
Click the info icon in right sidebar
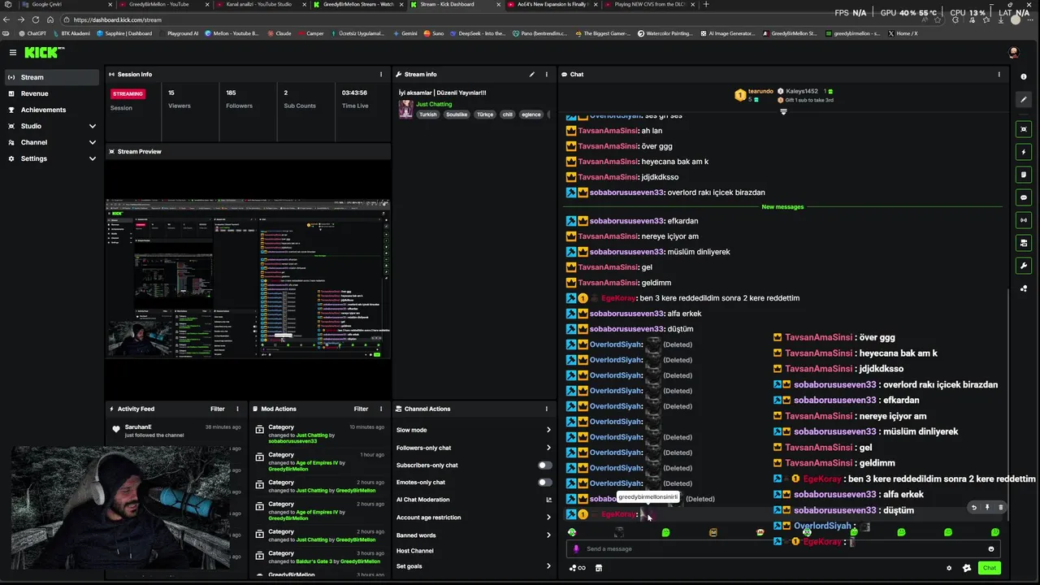coord(1024,76)
